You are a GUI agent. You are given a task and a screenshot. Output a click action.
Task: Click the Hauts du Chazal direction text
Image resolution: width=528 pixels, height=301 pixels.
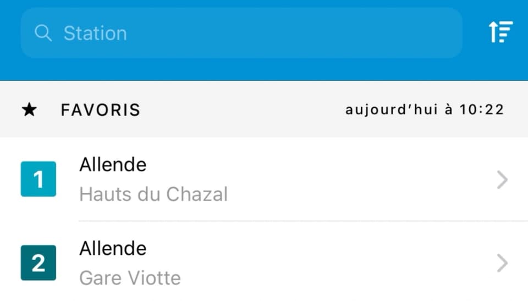click(153, 194)
